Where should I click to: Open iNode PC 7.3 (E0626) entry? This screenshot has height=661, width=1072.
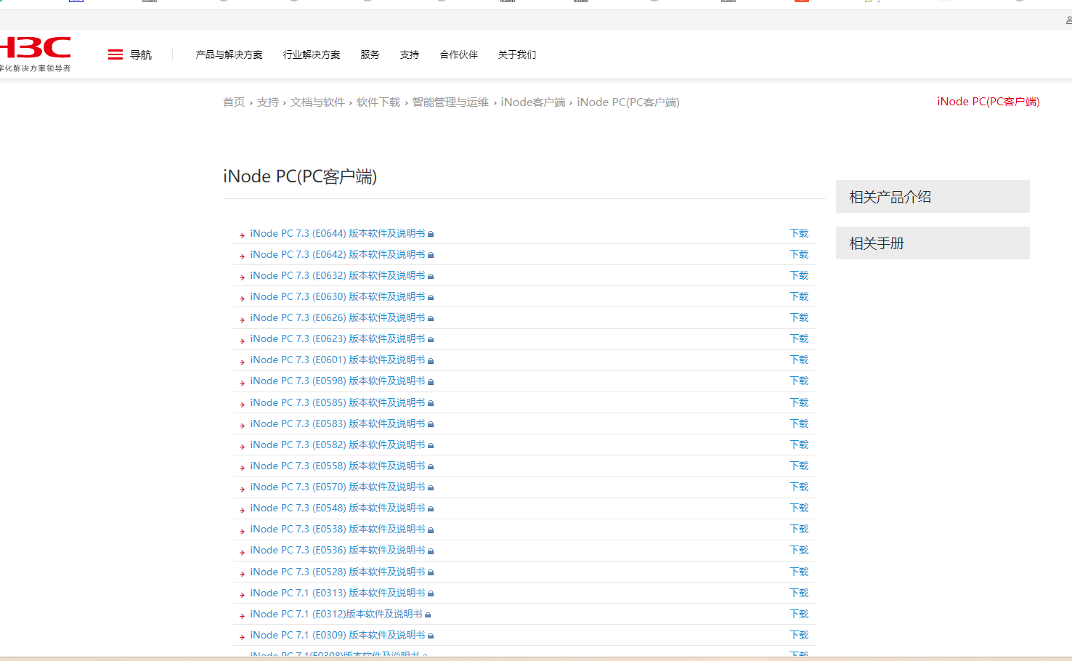[338, 317]
